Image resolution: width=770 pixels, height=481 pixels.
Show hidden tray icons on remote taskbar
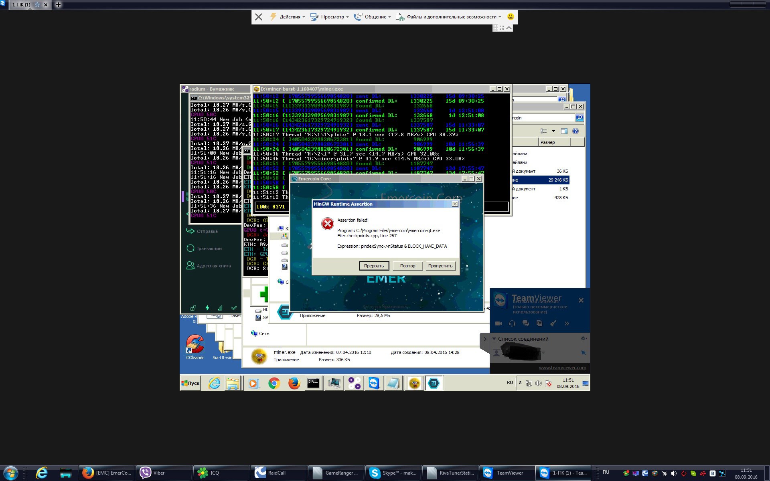[x=520, y=383]
